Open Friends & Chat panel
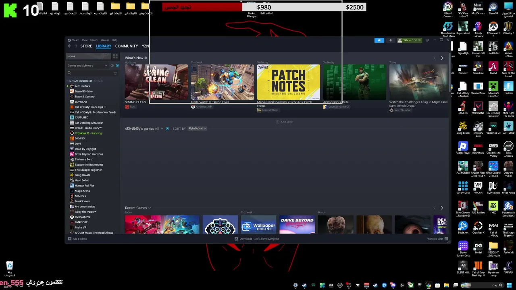Viewport: 516px width, 290px height. (437, 239)
